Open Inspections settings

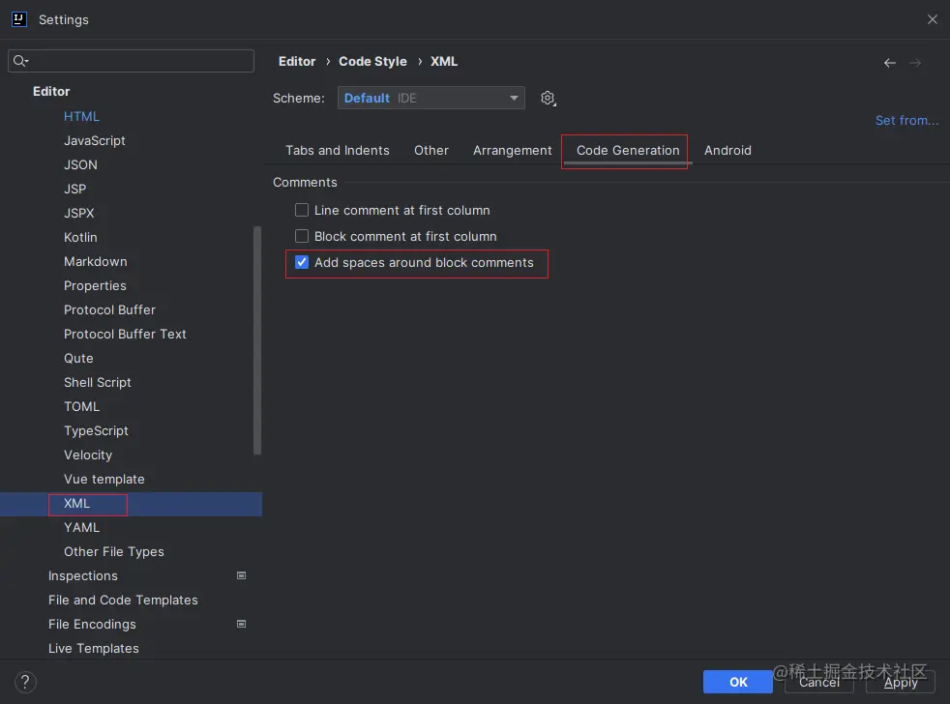pyautogui.click(x=83, y=576)
